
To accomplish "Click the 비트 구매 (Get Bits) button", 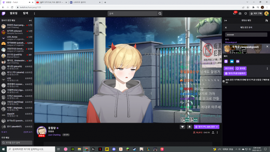I will [x=256, y=13].
